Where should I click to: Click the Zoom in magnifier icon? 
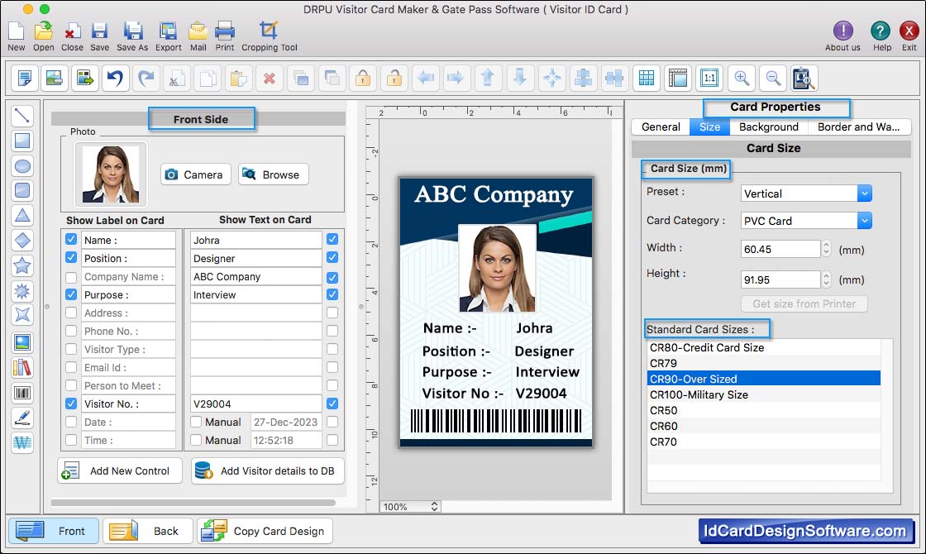742,78
